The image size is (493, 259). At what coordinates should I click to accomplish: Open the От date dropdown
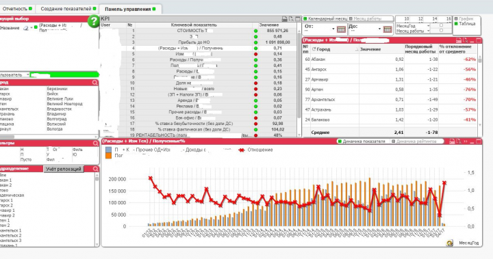tap(333, 29)
